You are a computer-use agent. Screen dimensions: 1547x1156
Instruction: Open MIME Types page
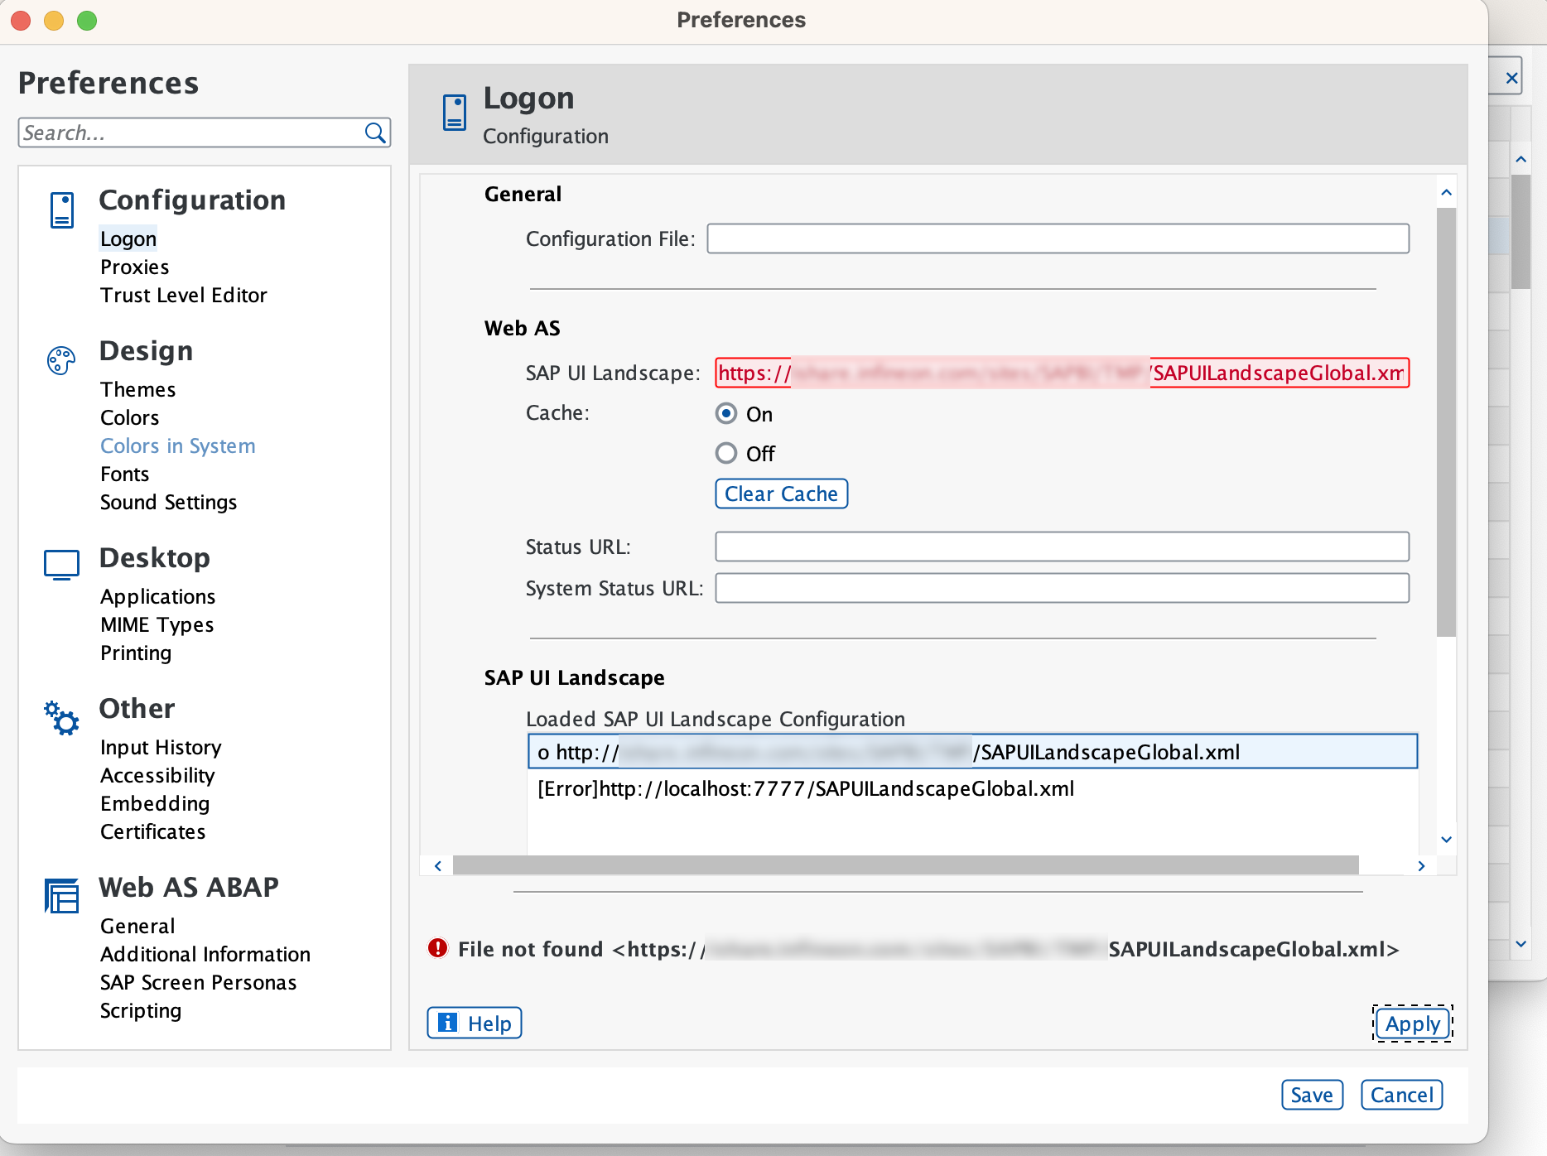[157, 625]
